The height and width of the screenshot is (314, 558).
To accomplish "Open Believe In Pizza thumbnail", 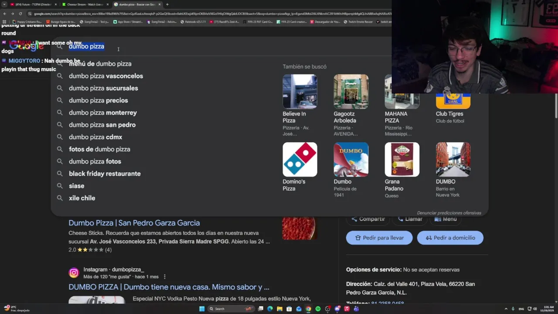I will pyautogui.click(x=299, y=92).
